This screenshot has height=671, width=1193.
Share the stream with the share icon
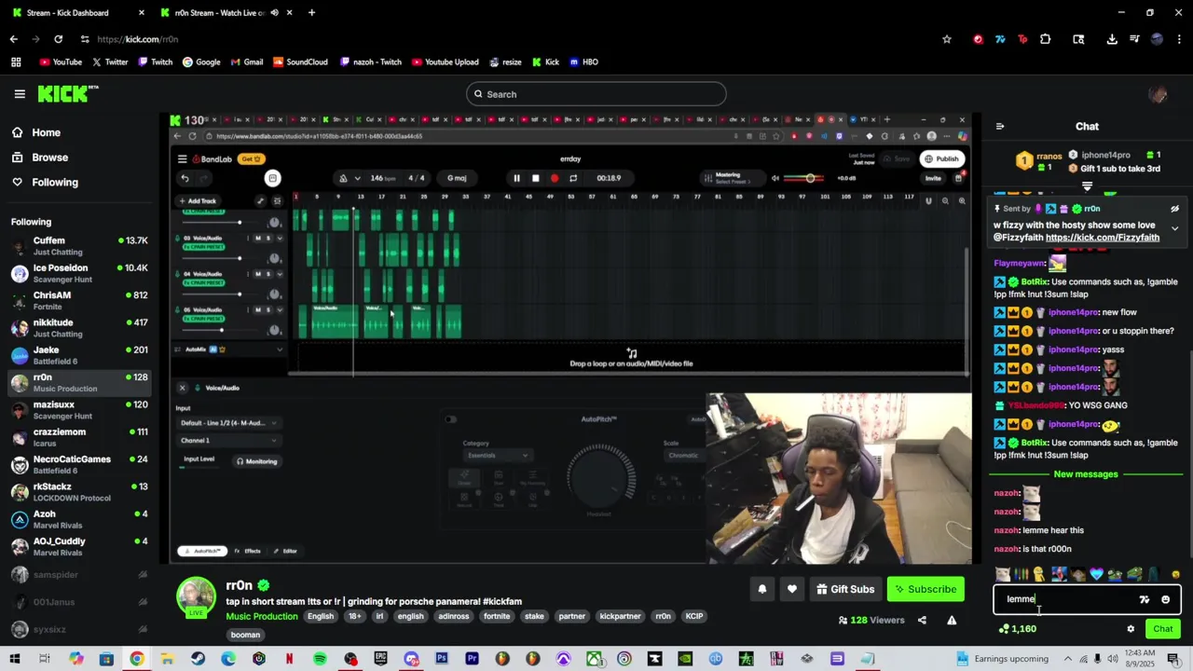pos(922,620)
